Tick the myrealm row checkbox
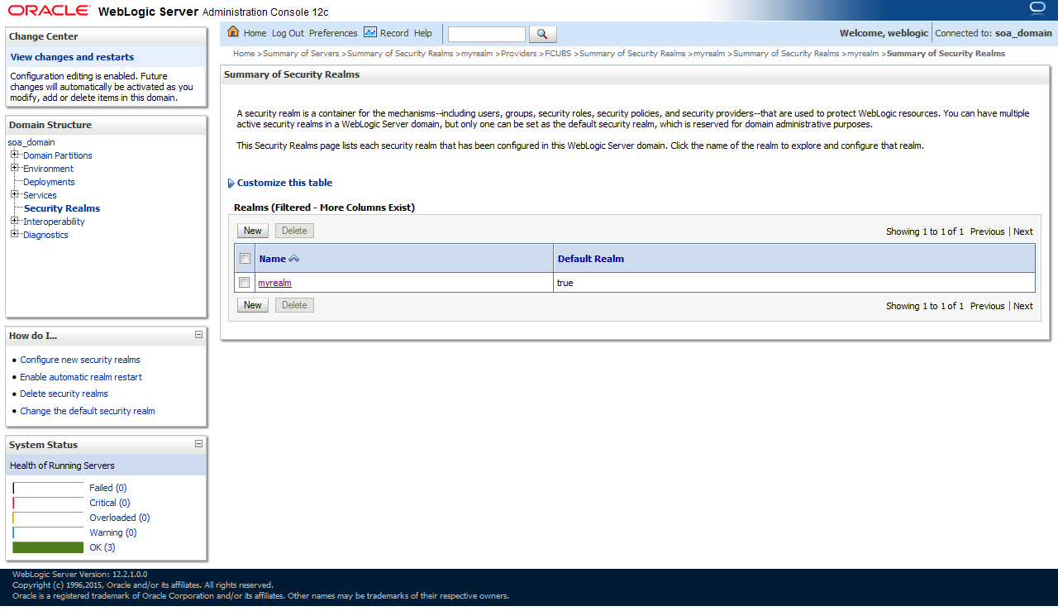1058x611 pixels. pos(245,283)
